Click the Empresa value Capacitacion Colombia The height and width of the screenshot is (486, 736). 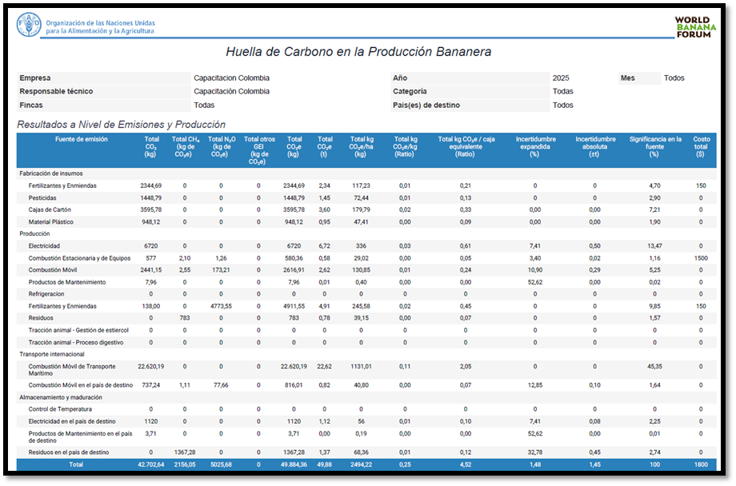coord(231,78)
